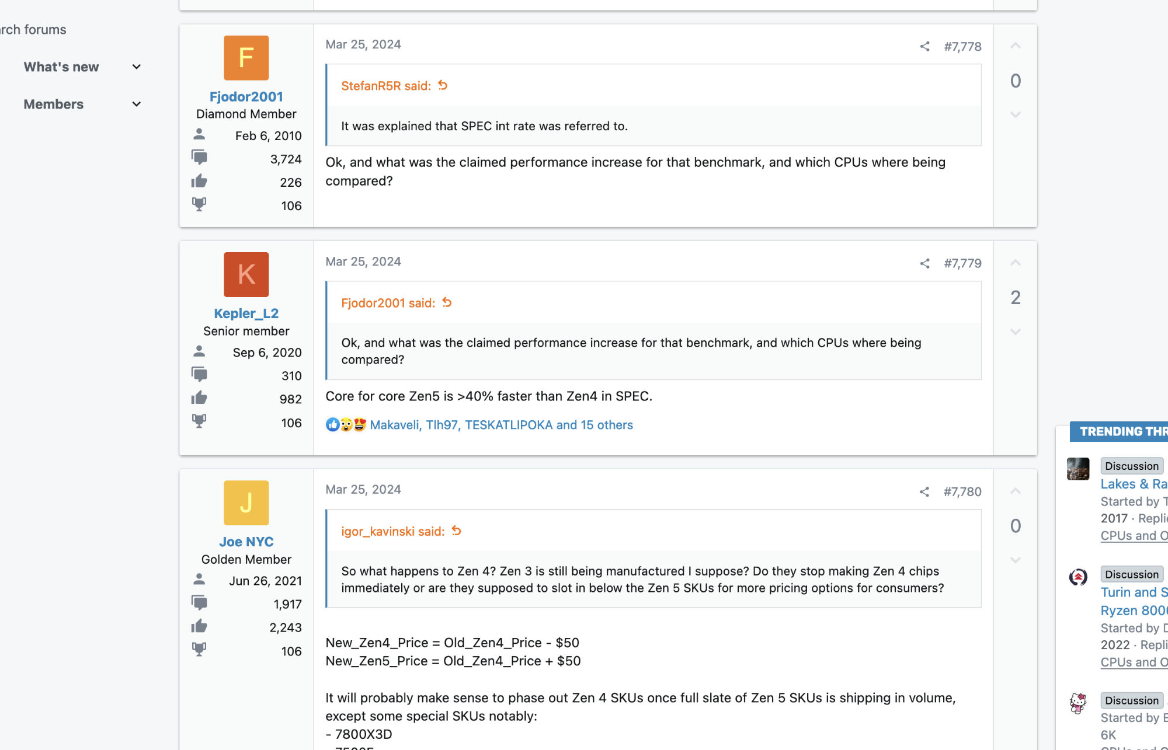Open share options for post #7,780
Viewport: 1168px width, 750px height.
pyautogui.click(x=924, y=491)
